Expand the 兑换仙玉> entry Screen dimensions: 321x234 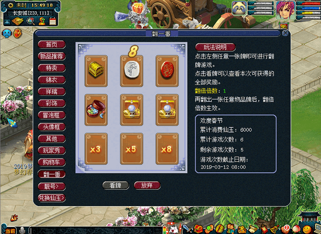click(52, 198)
